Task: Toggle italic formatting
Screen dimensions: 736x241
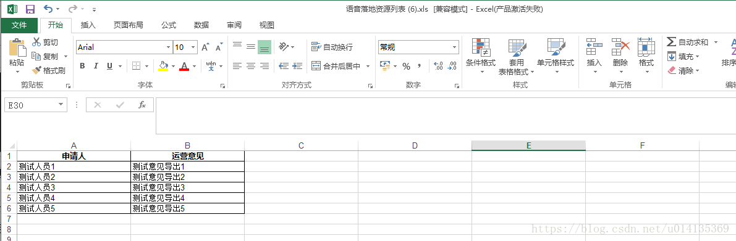Action: 96,66
